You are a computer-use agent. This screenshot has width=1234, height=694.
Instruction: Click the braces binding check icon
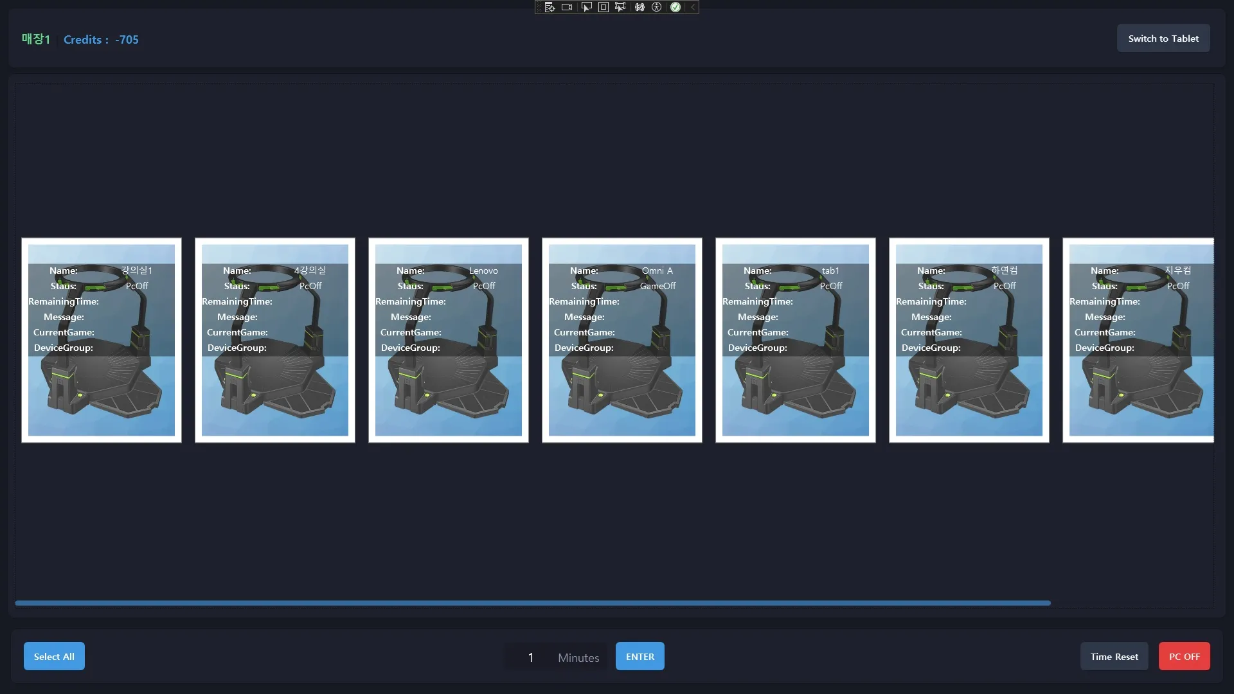(639, 7)
